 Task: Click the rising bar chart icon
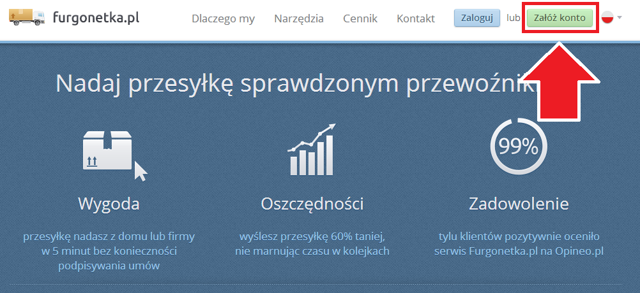[x=312, y=150]
